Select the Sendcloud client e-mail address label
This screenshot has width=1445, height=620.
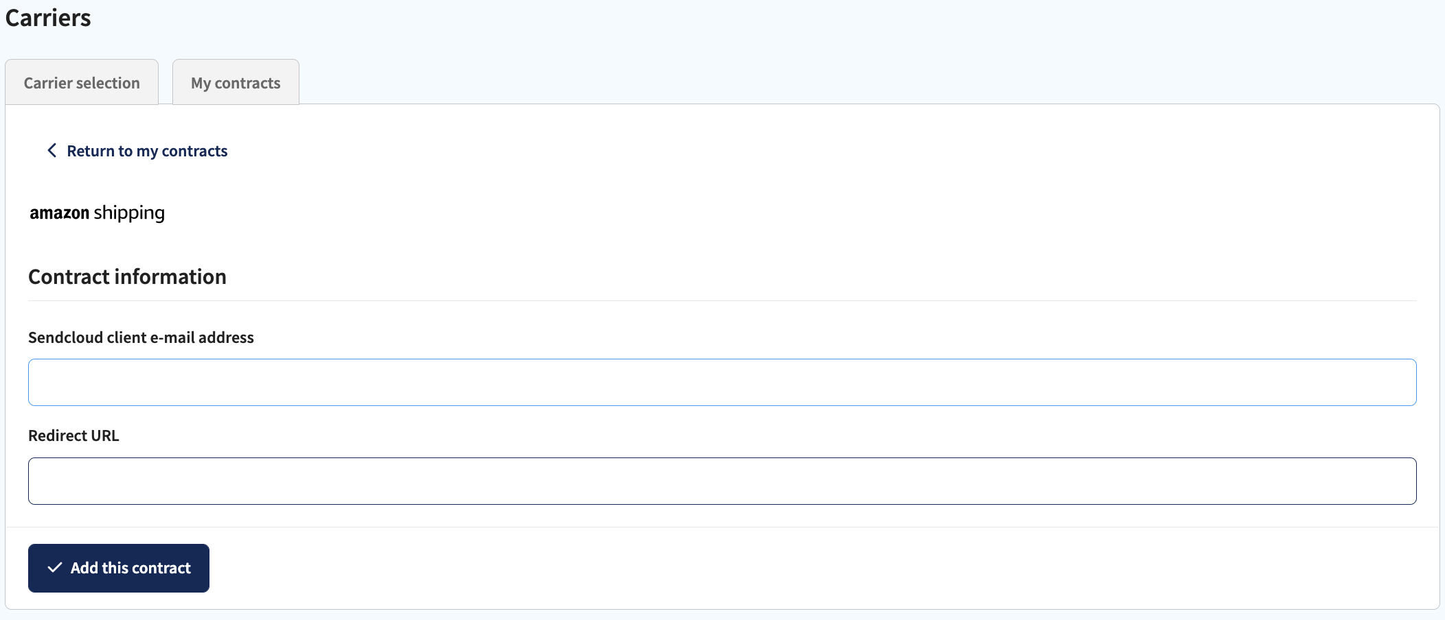(x=140, y=337)
